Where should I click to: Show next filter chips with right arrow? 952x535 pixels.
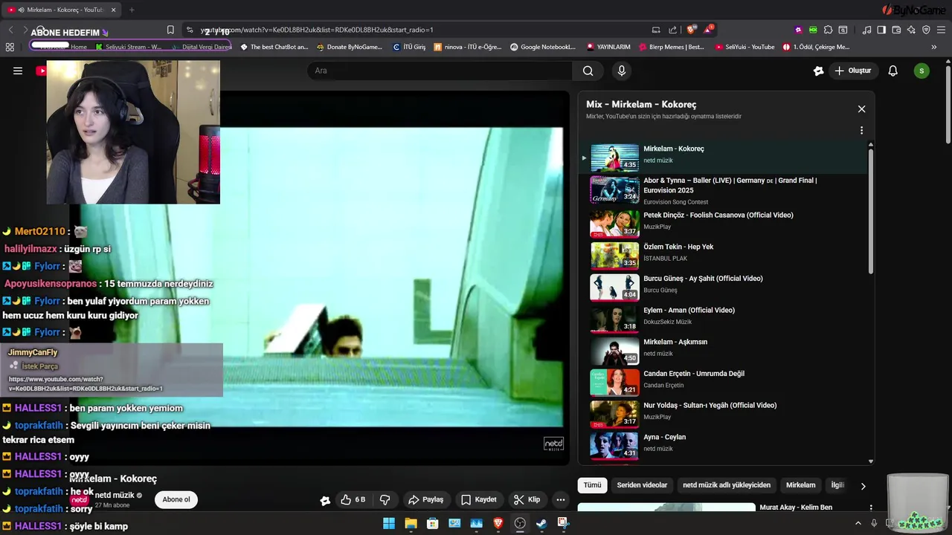pos(863,486)
